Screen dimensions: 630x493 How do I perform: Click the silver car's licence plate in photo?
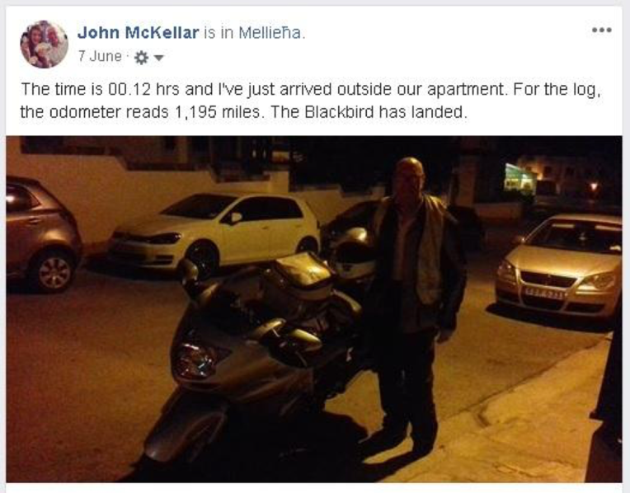tap(547, 294)
